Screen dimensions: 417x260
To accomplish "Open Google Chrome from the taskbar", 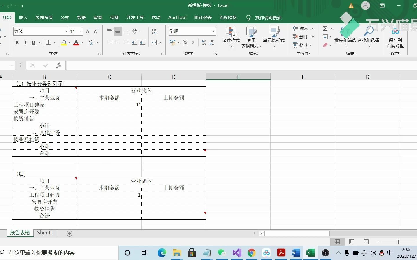I will 251,253.
